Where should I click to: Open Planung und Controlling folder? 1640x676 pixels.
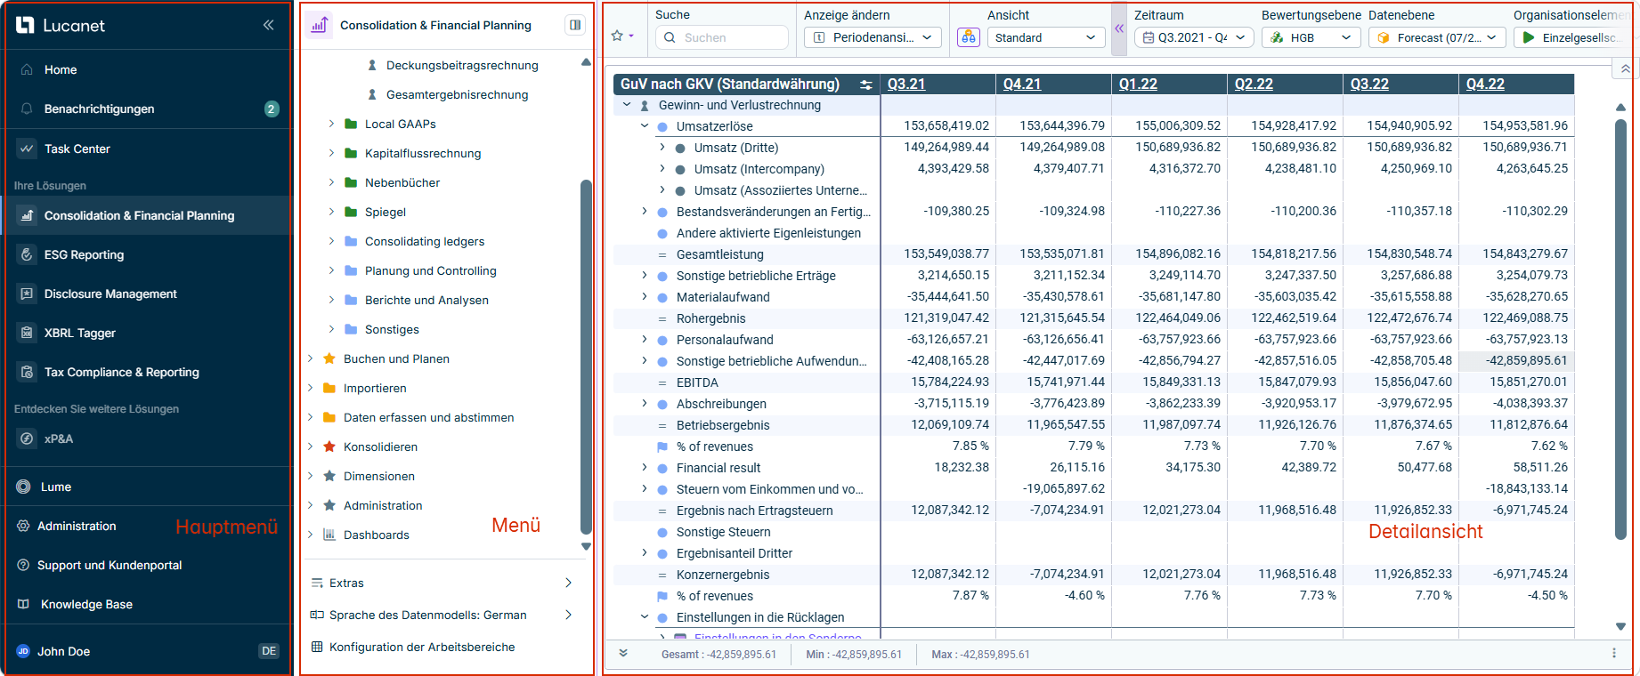click(x=431, y=270)
